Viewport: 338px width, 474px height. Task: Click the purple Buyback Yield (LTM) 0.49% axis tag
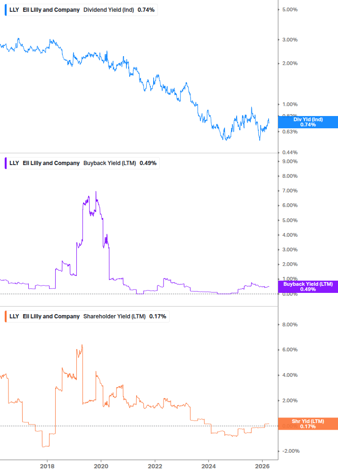point(308,287)
